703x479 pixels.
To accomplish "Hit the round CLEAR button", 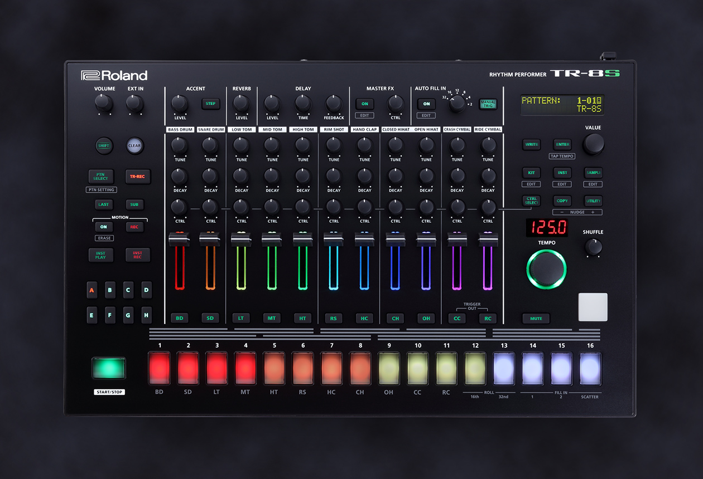I will click(134, 145).
